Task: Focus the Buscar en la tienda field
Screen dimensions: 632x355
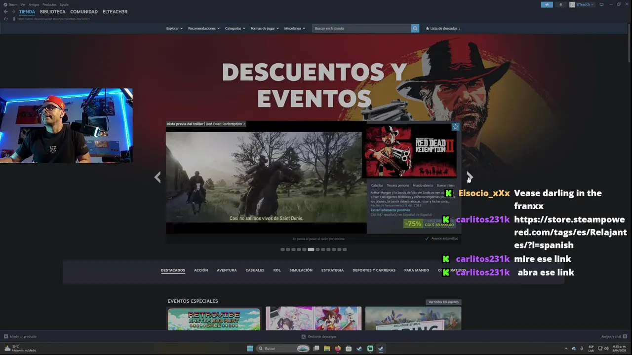Action: tap(361, 28)
